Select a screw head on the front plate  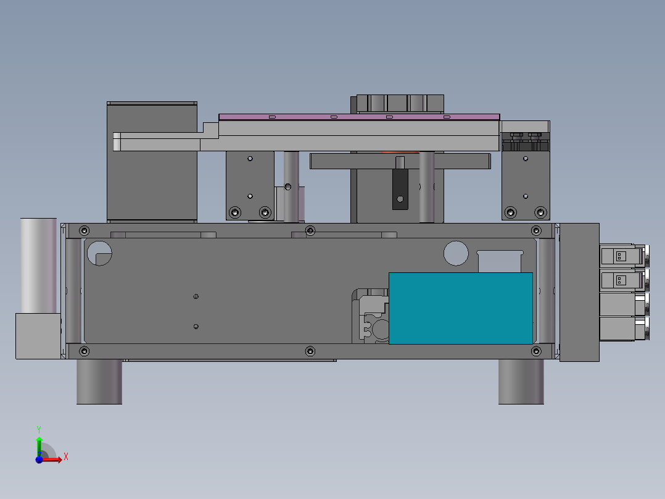[84, 229]
